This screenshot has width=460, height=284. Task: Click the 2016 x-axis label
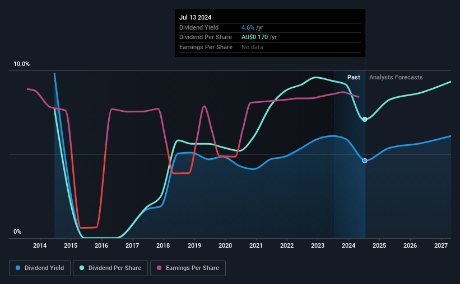(x=101, y=245)
